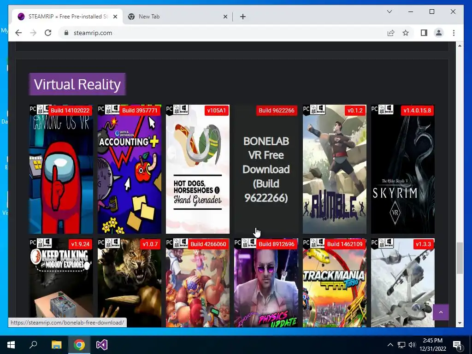Click the v1.9.24 version badge
The height and width of the screenshot is (354, 472).
80,244
